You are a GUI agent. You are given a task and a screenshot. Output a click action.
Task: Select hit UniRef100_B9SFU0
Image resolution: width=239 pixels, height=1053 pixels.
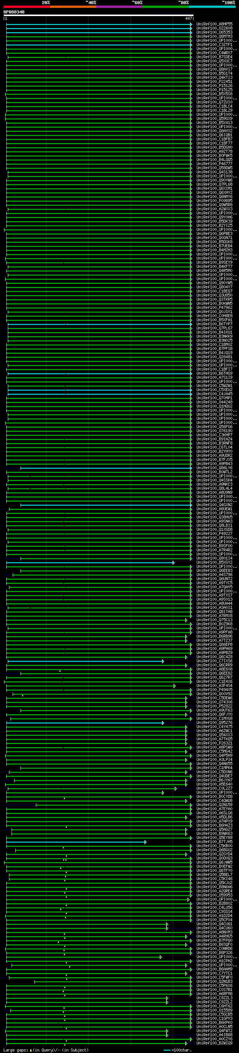click(x=214, y=546)
